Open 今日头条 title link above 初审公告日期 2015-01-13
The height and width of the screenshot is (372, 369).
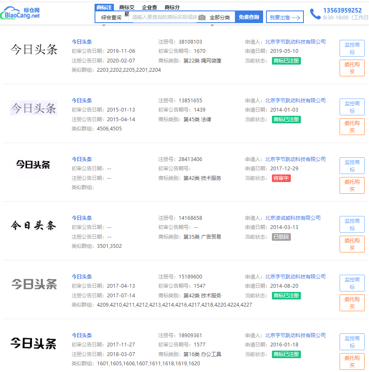pos(82,100)
